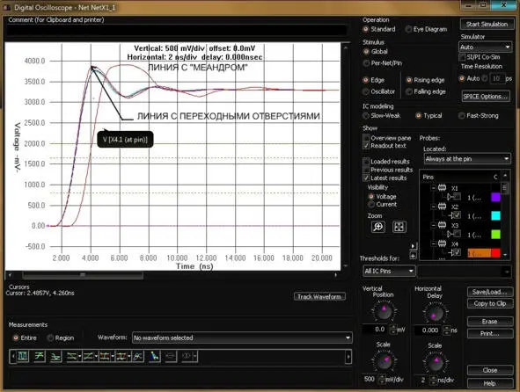
Task: Click the Start Simulation button
Action: pyautogui.click(x=487, y=25)
